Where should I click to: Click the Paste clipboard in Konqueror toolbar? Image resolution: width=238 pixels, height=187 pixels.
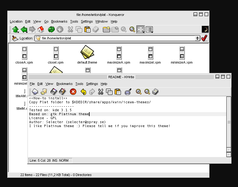coord(87,29)
